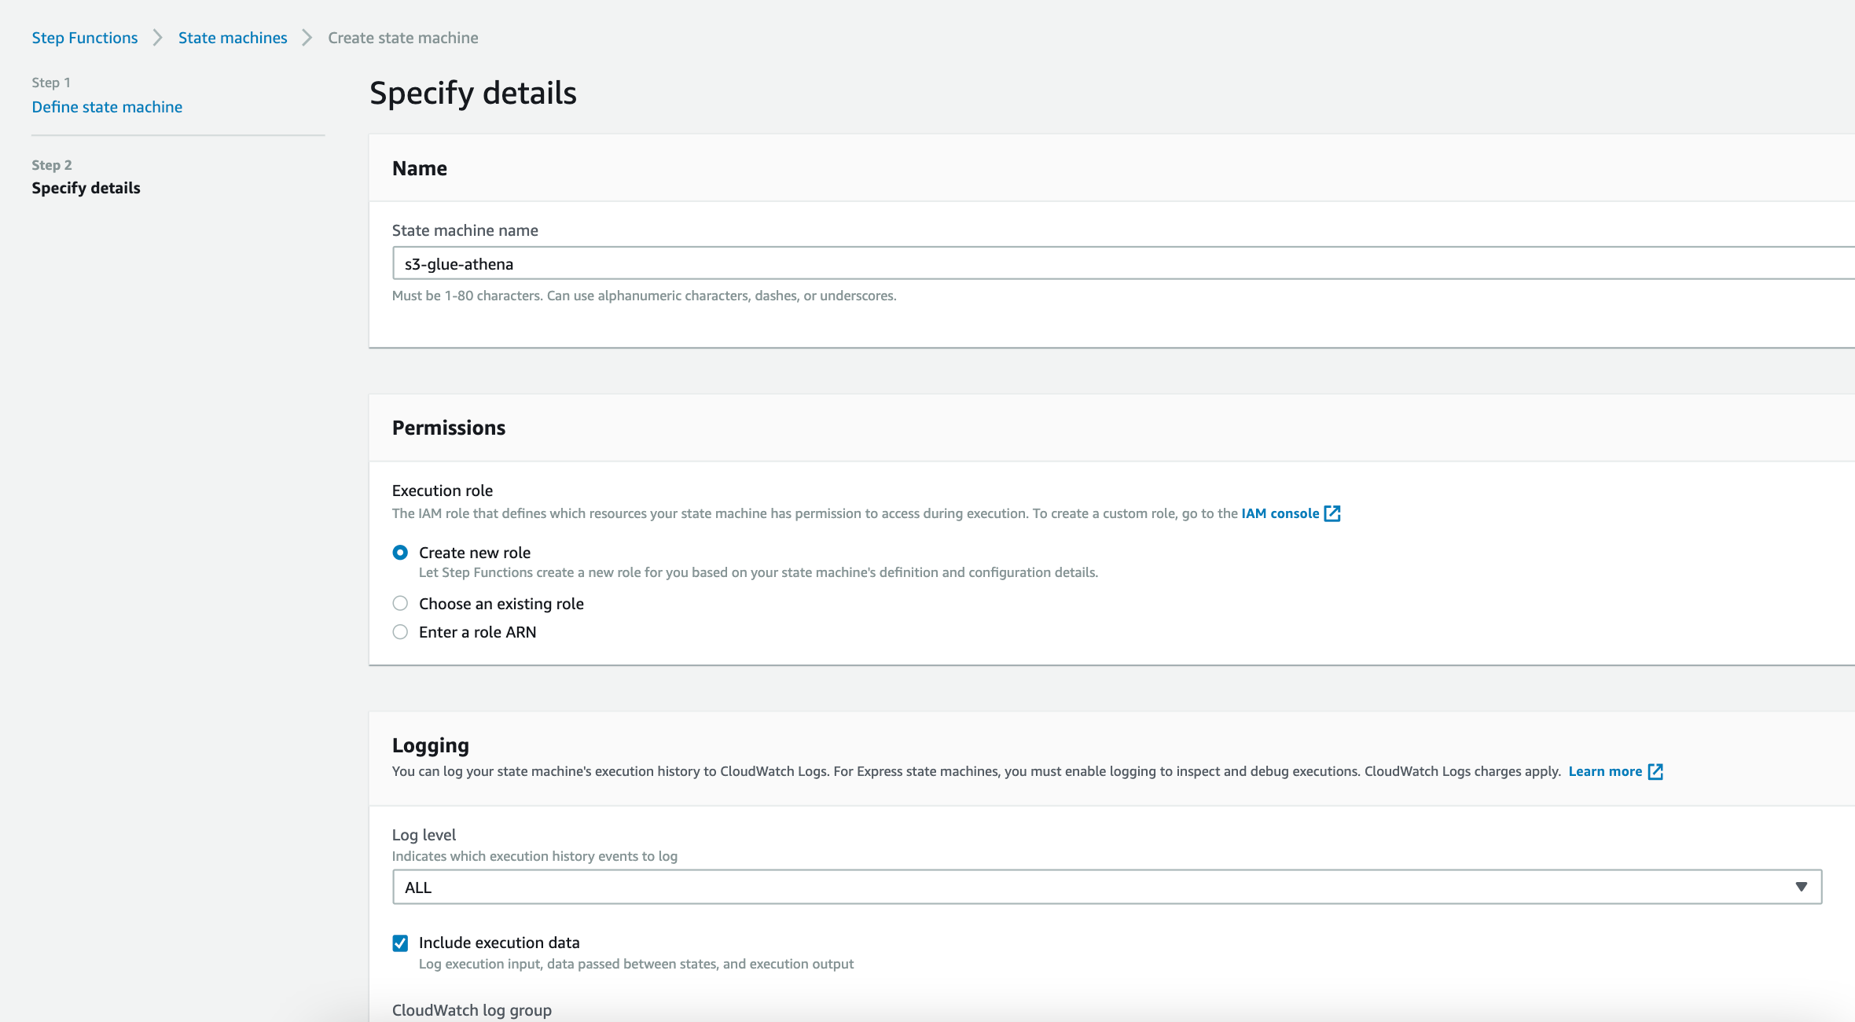Open the Log level ALL dropdown

[1100, 887]
